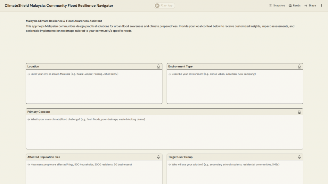Click the Target User Group header label
Viewport: 328px width, 184px height.
point(180,157)
